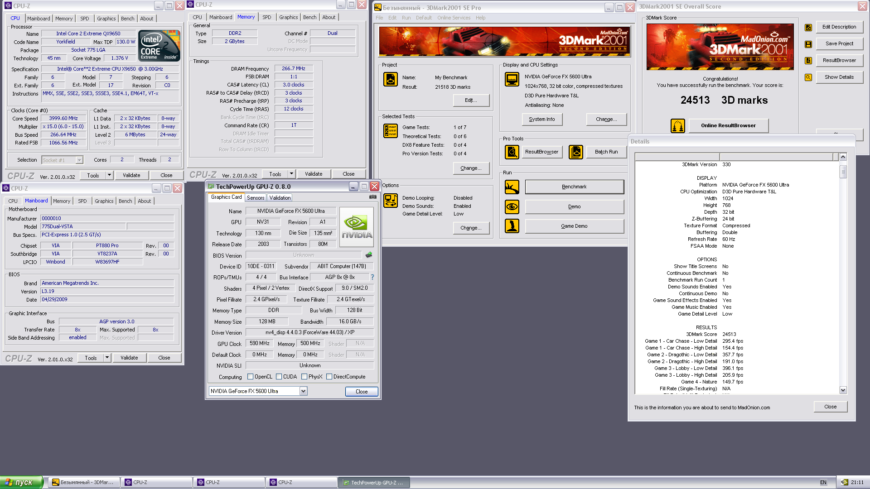Click the Game Demo button
The height and width of the screenshot is (489, 870).
point(574,226)
